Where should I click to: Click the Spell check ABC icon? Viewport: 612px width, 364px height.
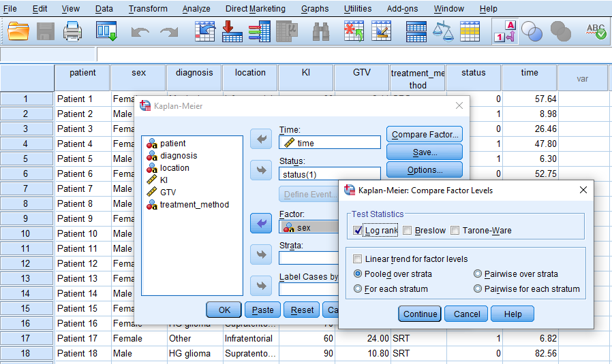[596, 31]
